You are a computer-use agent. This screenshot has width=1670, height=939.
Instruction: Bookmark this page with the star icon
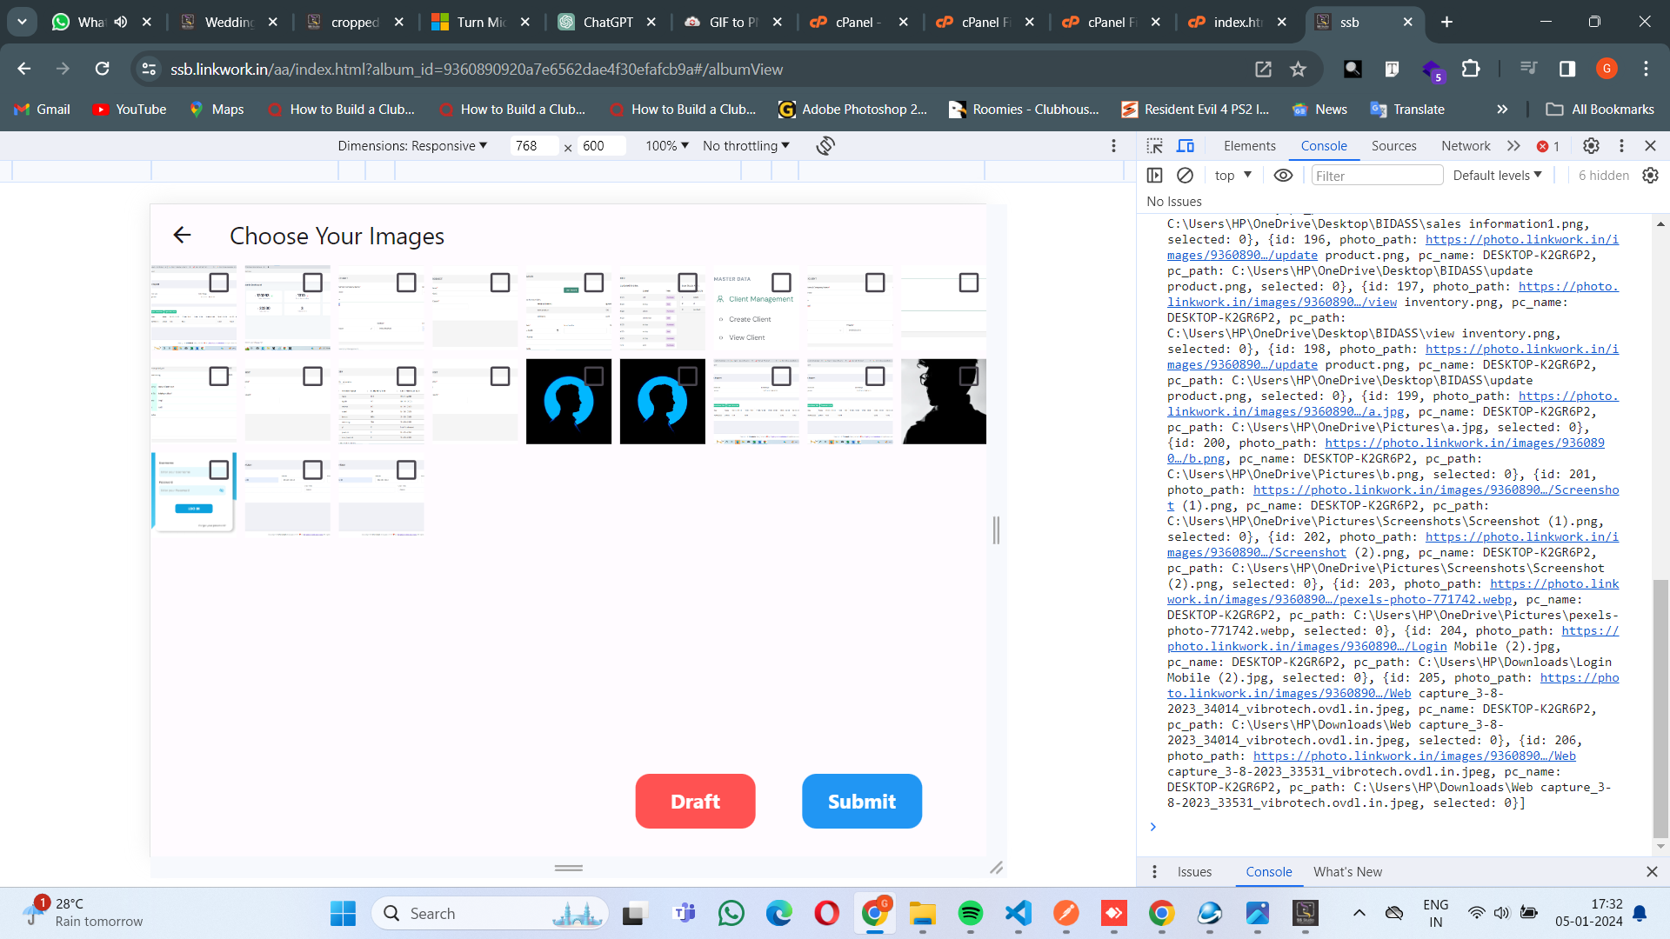coord(1298,70)
